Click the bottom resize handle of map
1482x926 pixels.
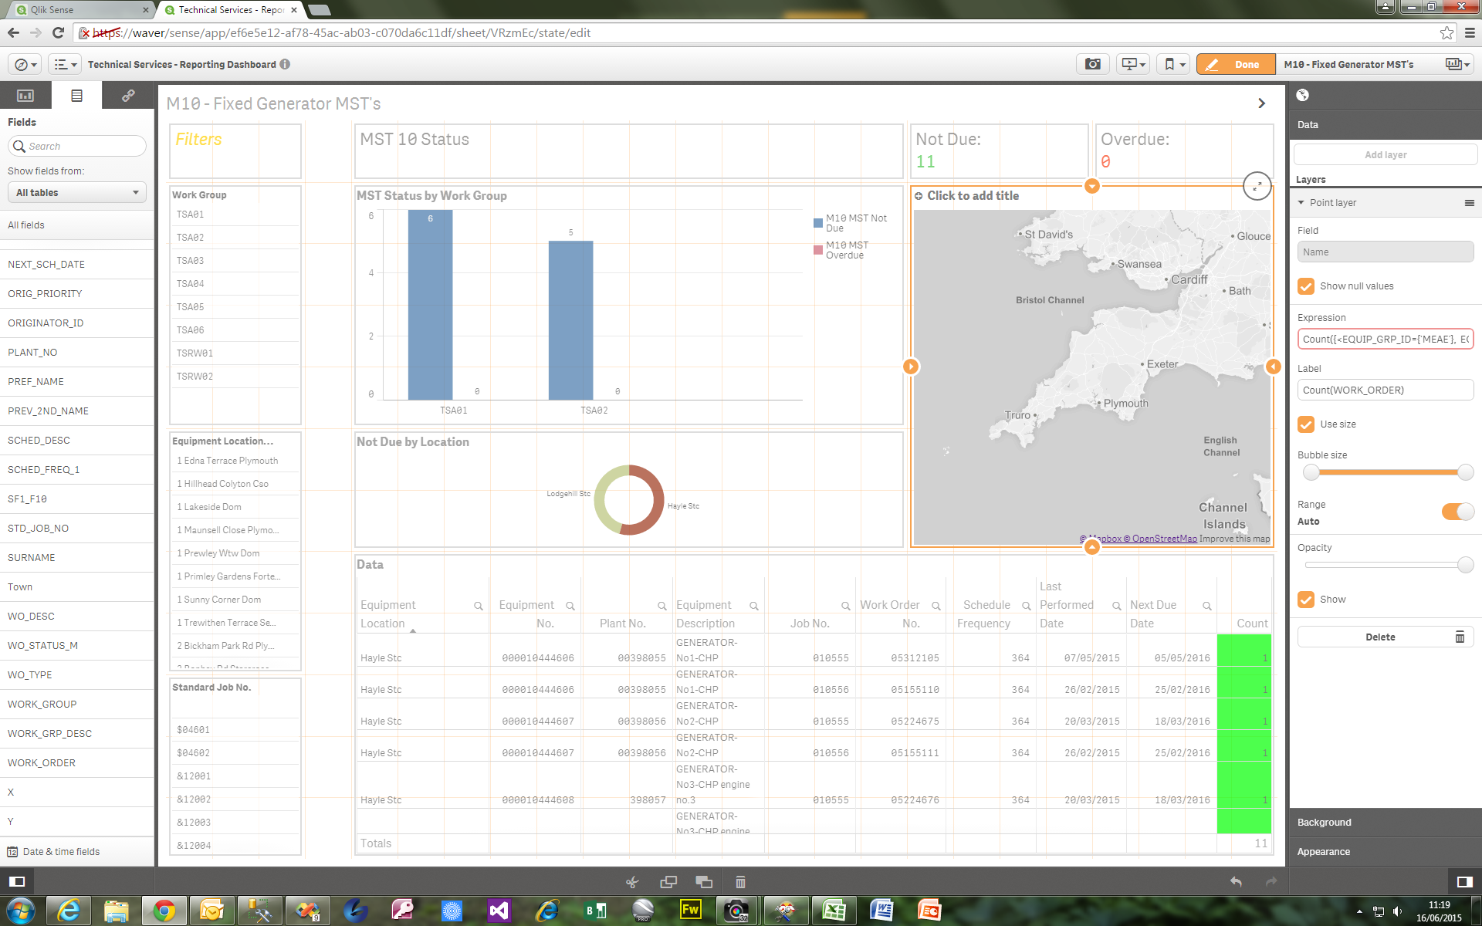click(1092, 547)
